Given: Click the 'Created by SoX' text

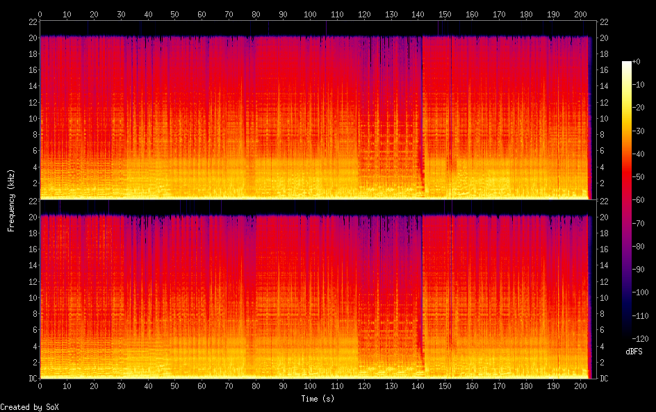Looking at the screenshot, I should pos(29,407).
